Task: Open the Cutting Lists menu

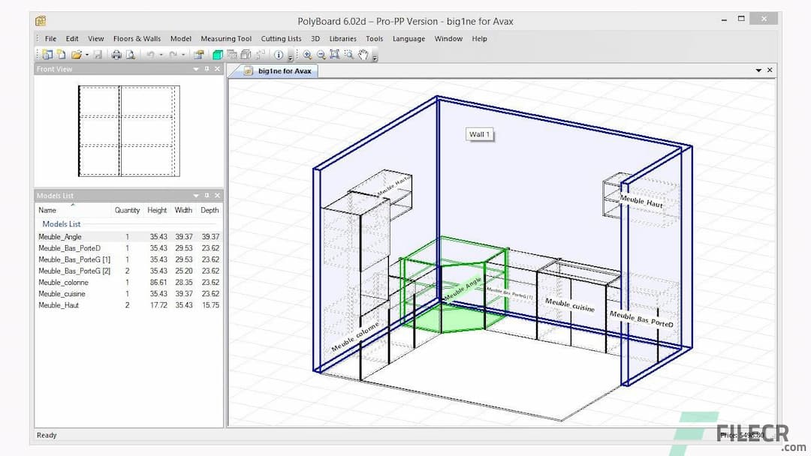Action: click(281, 38)
